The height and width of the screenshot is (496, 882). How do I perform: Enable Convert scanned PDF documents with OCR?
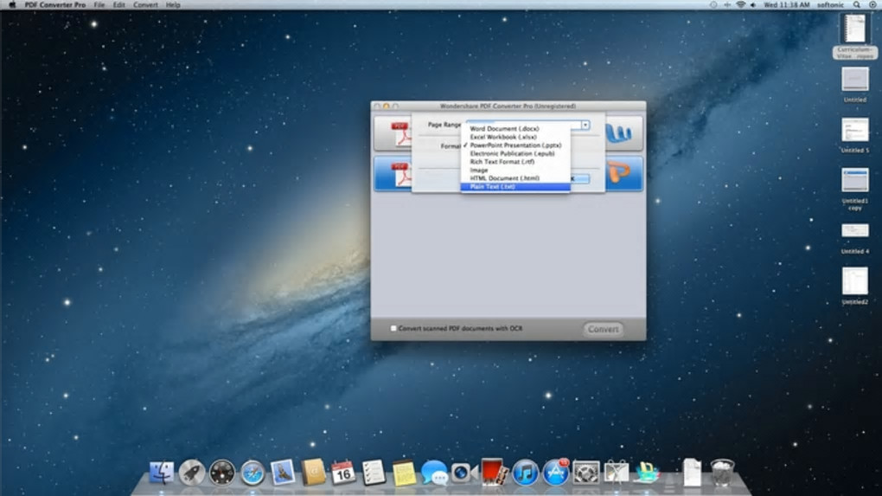(393, 328)
